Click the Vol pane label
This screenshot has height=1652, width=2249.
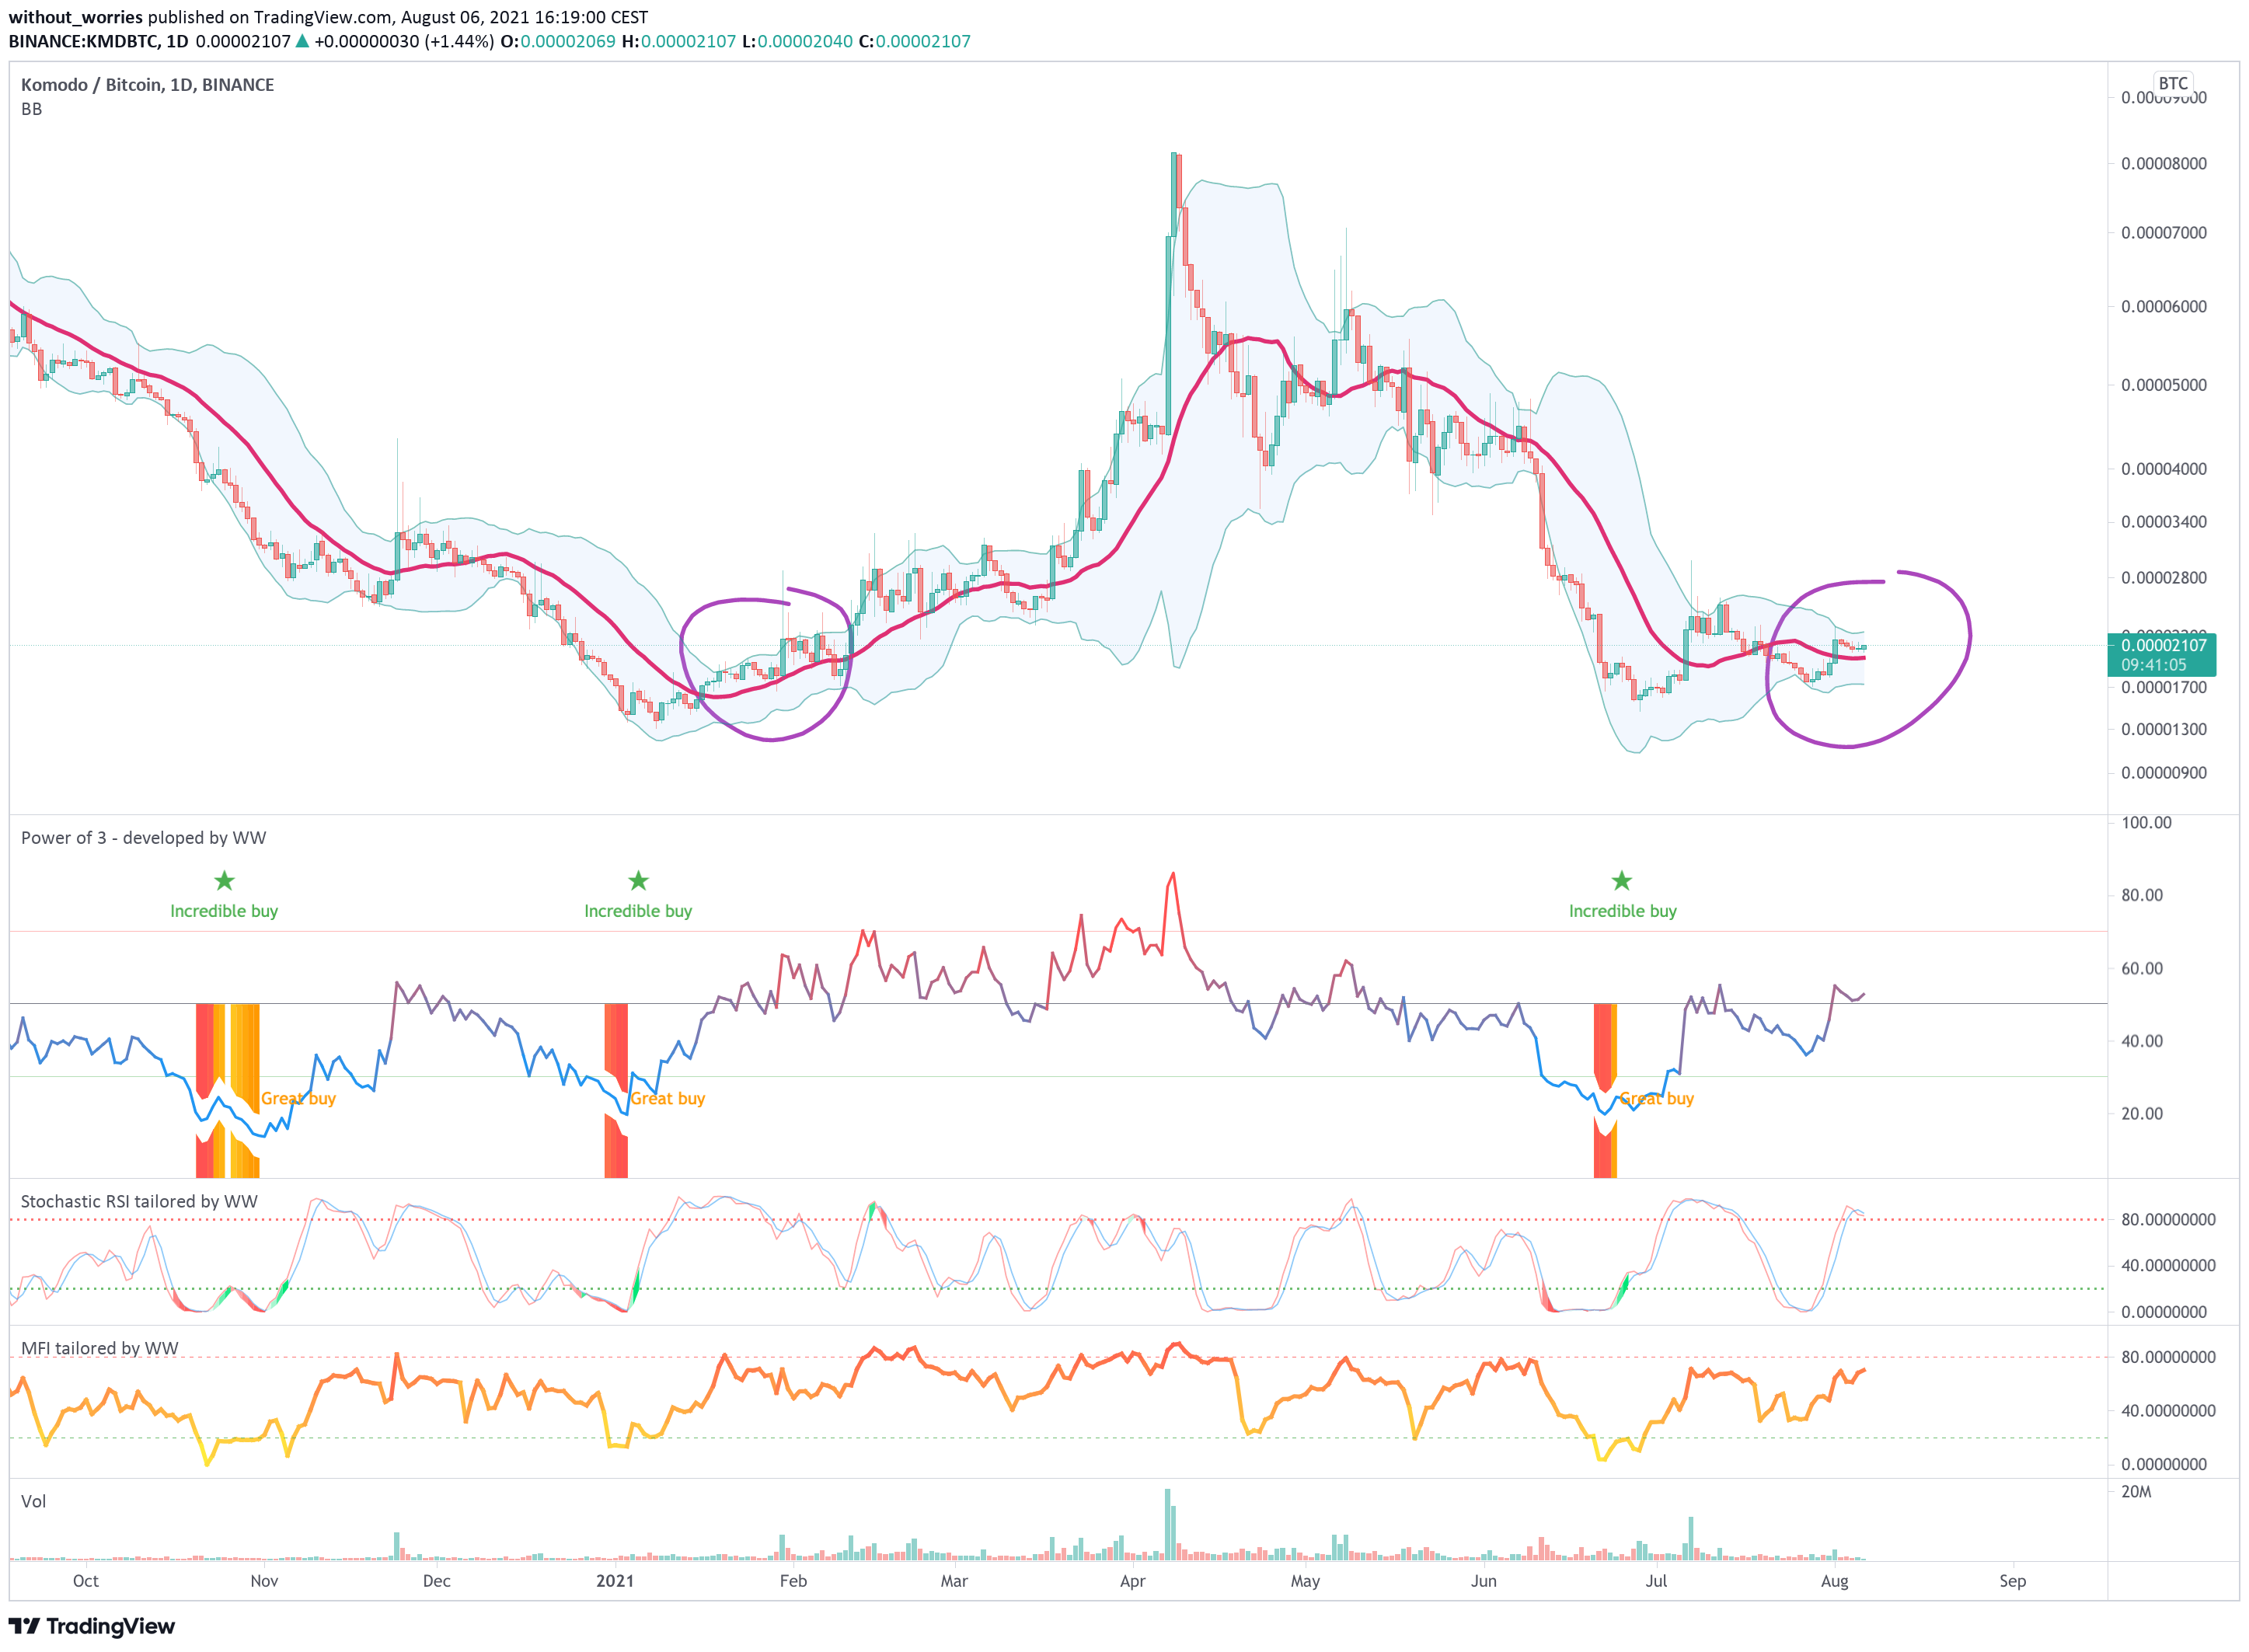pos(33,1501)
